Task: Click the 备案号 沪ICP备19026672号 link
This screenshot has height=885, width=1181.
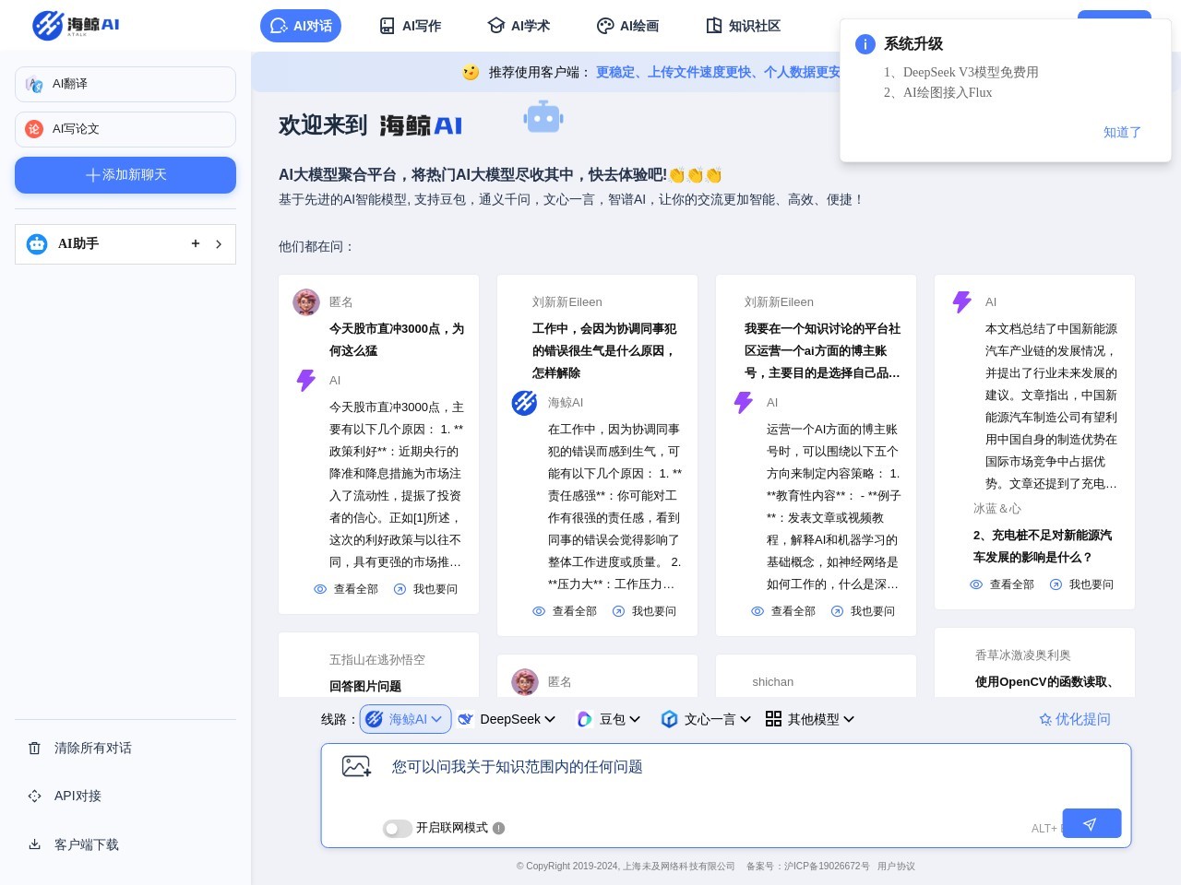Action: point(807,866)
